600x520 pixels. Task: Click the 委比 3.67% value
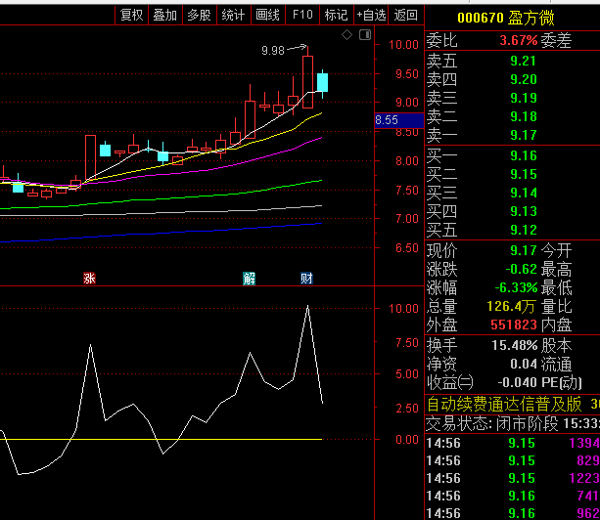click(x=519, y=40)
